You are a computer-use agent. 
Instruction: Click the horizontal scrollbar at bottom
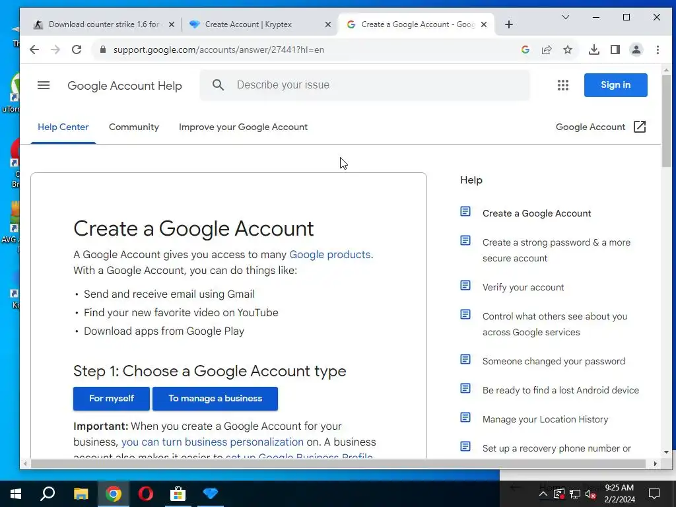coord(337,464)
